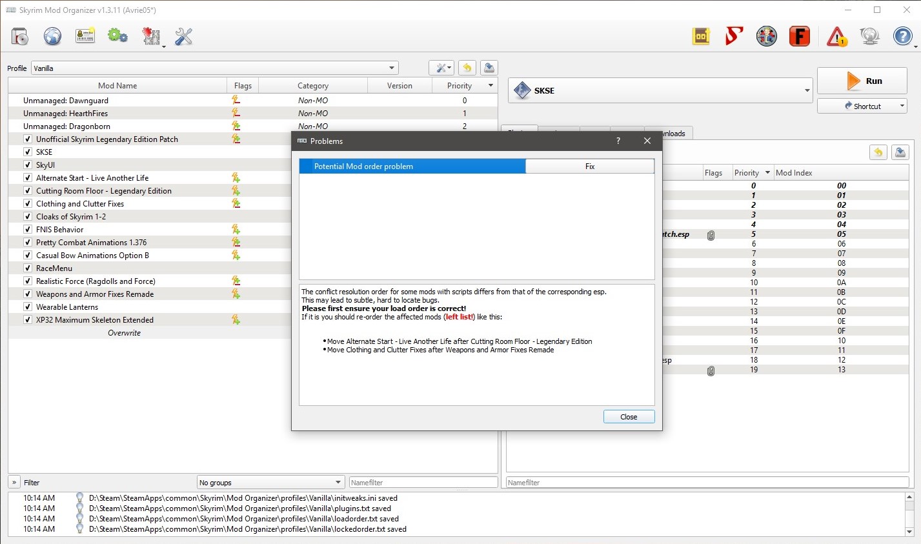Sort plugin list by Priority column

click(752, 173)
